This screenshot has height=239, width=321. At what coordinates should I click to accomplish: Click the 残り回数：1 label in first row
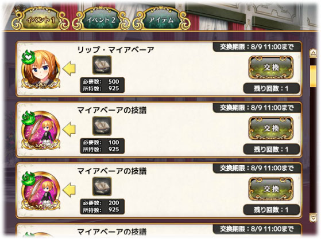coord(272,88)
